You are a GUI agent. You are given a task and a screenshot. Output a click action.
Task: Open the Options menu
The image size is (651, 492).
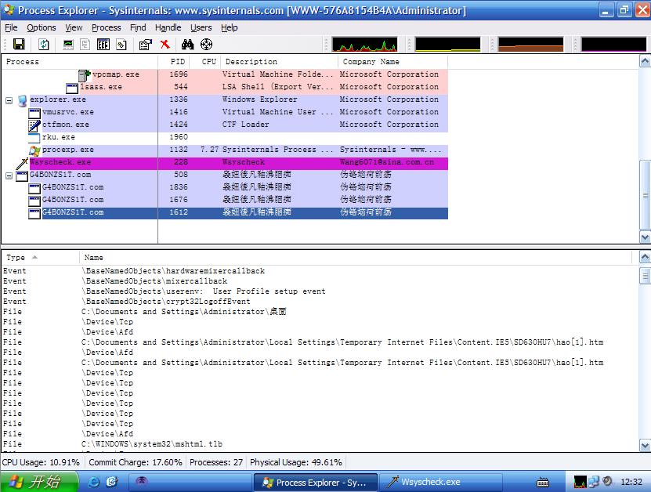(x=41, y=27)
